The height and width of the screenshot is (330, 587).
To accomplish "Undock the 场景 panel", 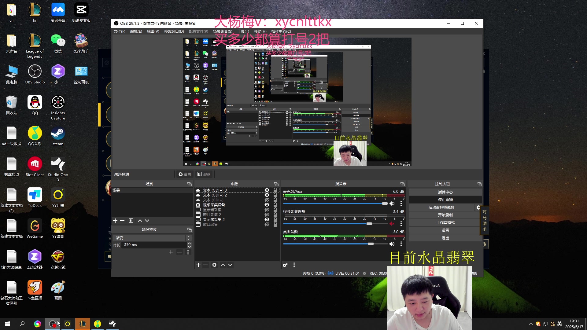I will click(x=190, y=184).
